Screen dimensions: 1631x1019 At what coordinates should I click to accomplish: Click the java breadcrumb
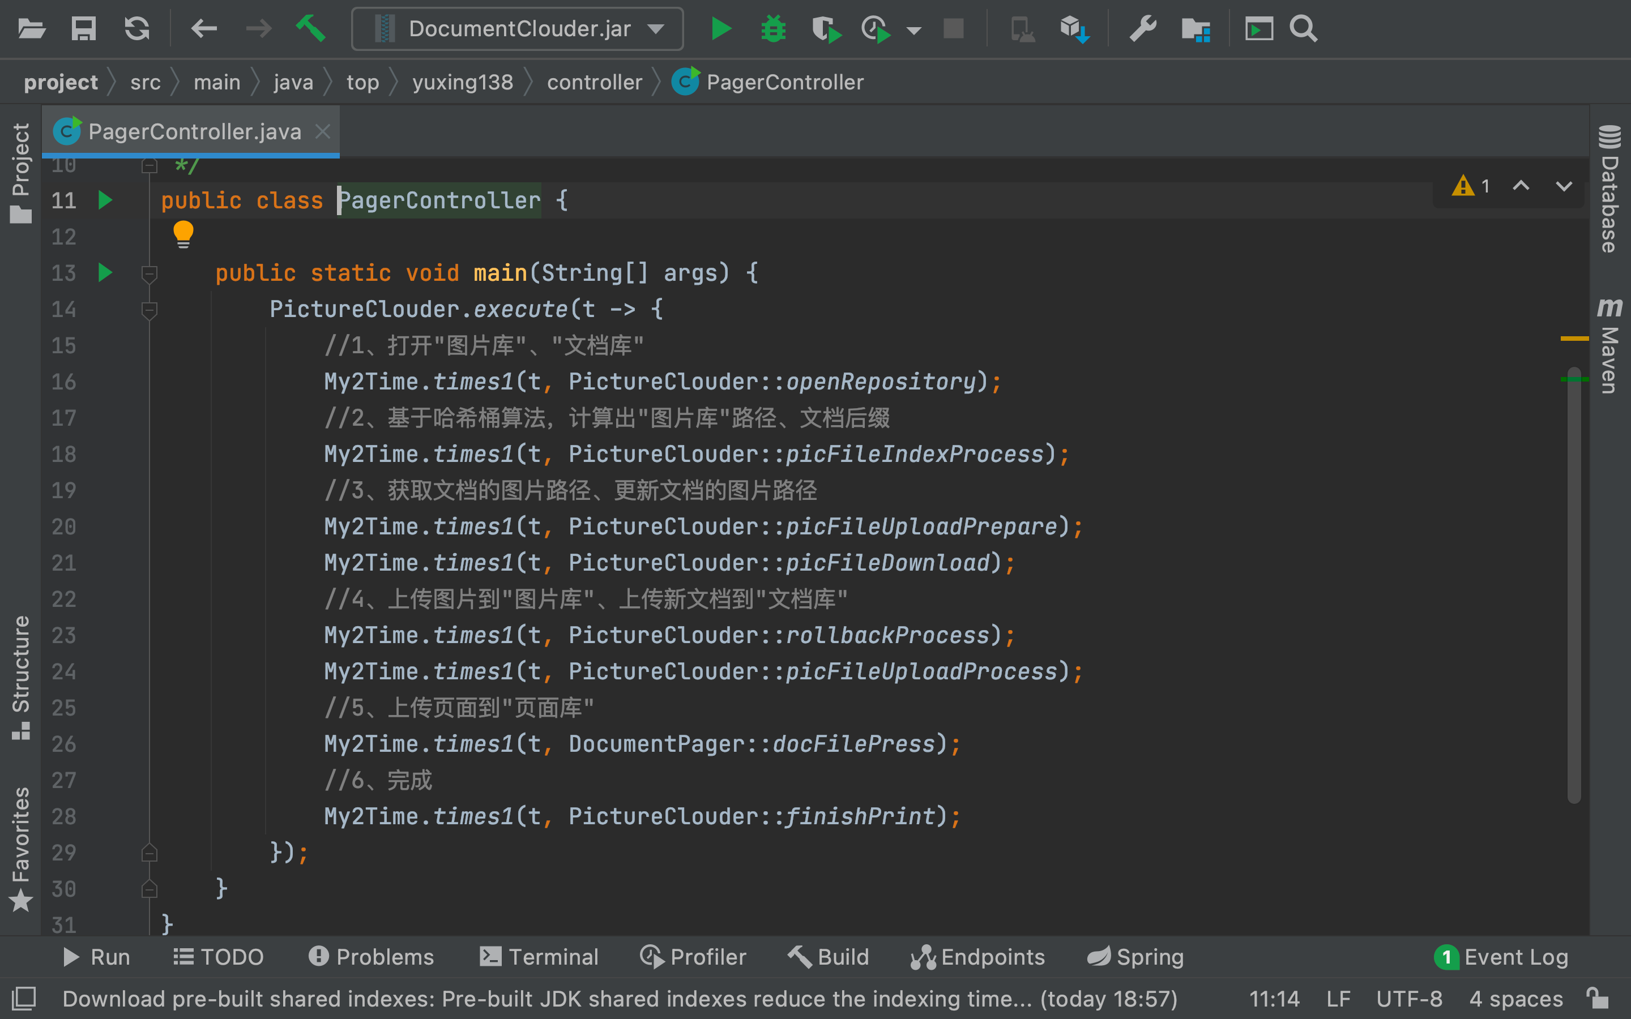pyautogui.click(x=293, y=82)
